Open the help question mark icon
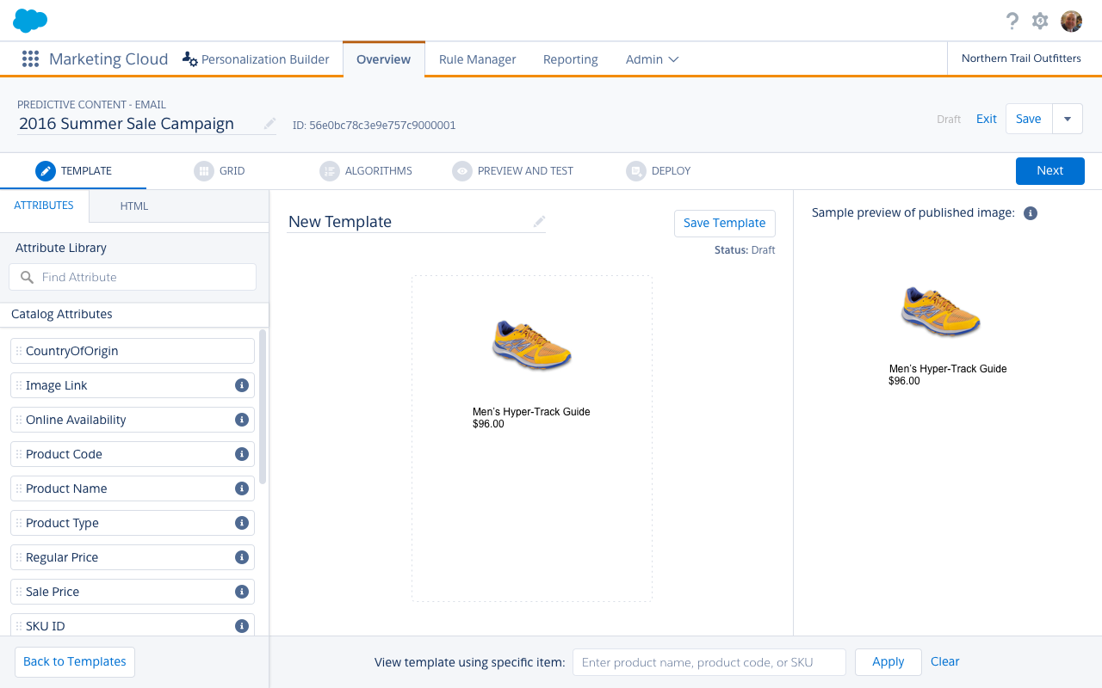This screenshot has height=688, width=1102. click(1012, 21)
